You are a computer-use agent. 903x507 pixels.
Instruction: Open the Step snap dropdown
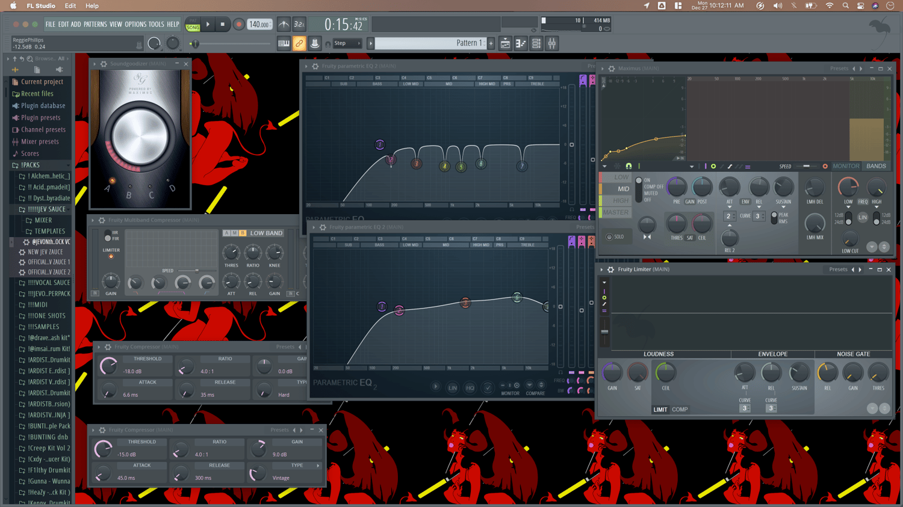(x=347, y=43)
